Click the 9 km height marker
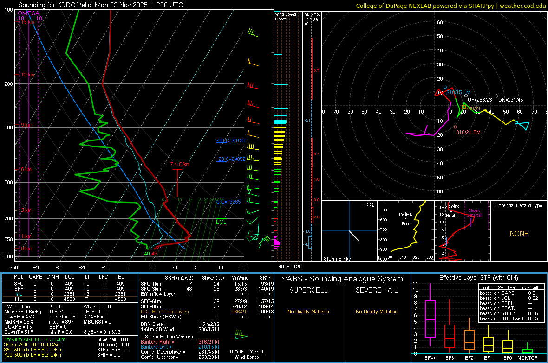 click(x=26, y=125)
